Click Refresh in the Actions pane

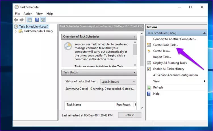pyautogui.click(x=158, y=88)
